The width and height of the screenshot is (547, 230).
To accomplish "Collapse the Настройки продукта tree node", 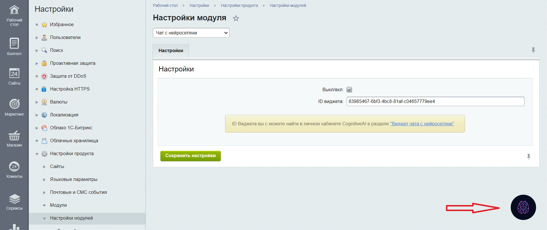I will point(37,154).
